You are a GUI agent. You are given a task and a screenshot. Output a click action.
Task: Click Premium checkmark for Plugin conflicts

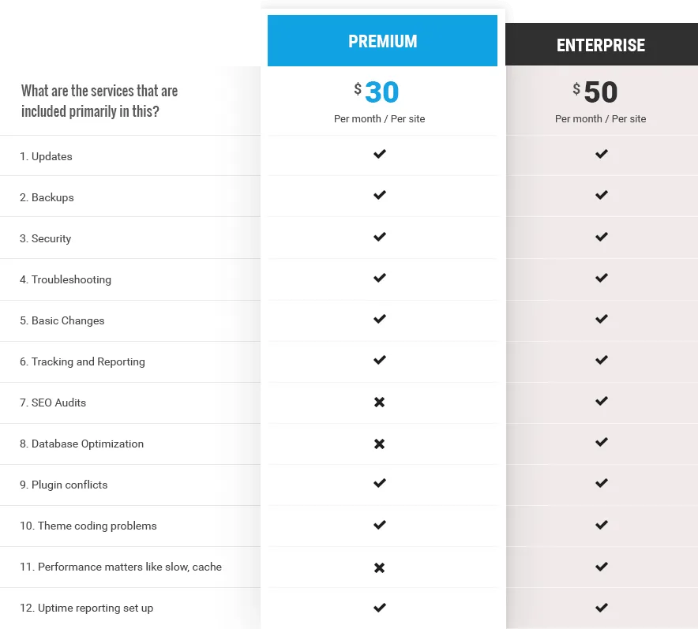click(x=380, y=483)
